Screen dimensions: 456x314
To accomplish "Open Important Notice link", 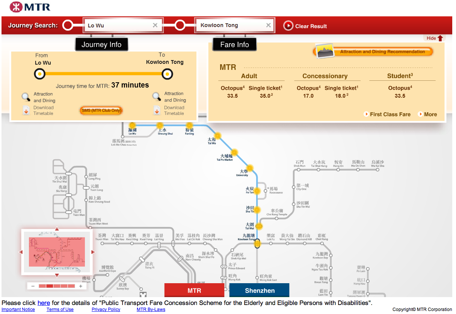I will (x=18, y=309).
